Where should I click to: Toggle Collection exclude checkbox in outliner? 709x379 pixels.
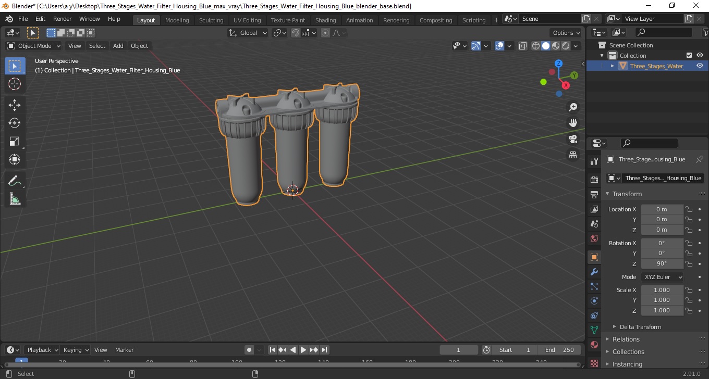pyautogui.click(x=689, y=55)
